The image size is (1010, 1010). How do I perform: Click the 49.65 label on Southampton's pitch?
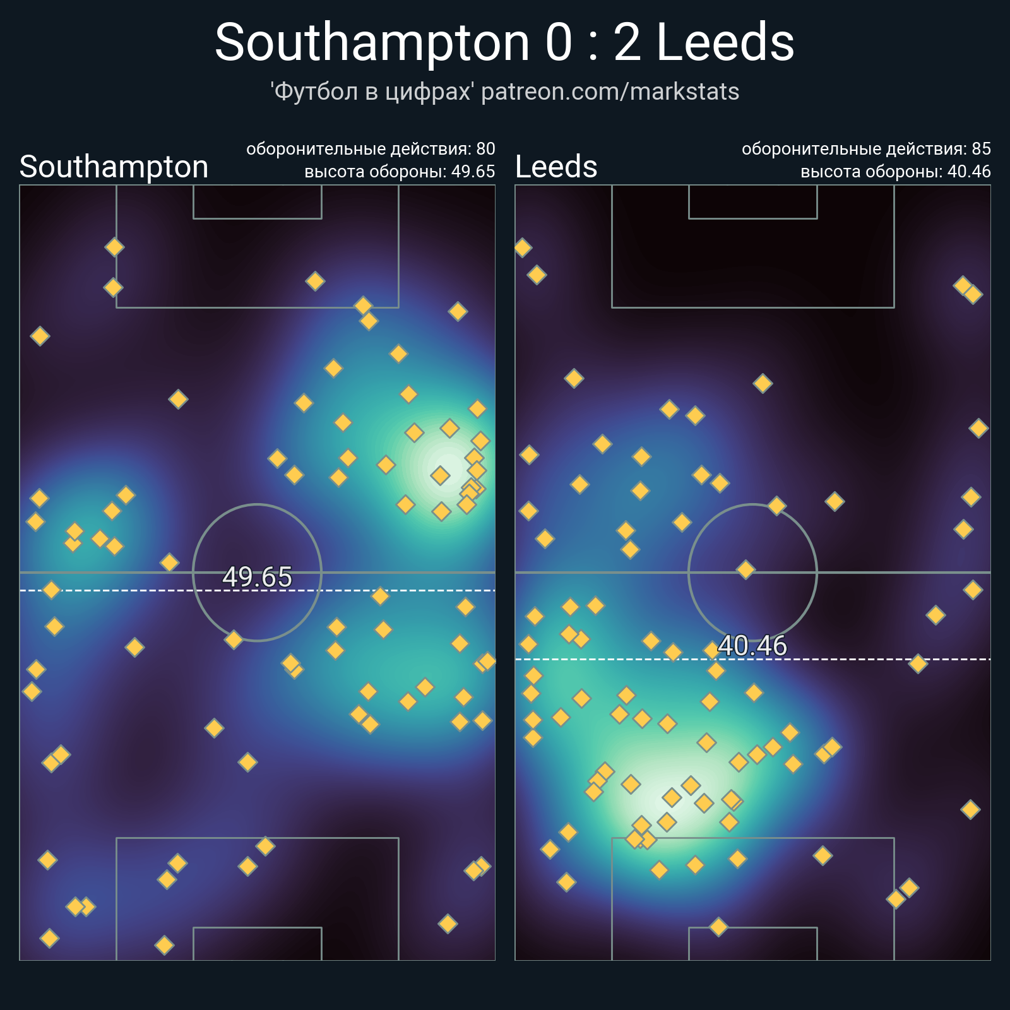pos(258,577)
